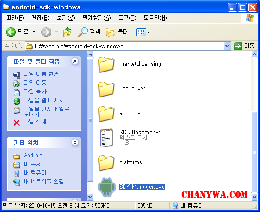
Task: Click 파일을 웹에 게시 link
Action: pos(44,100)
